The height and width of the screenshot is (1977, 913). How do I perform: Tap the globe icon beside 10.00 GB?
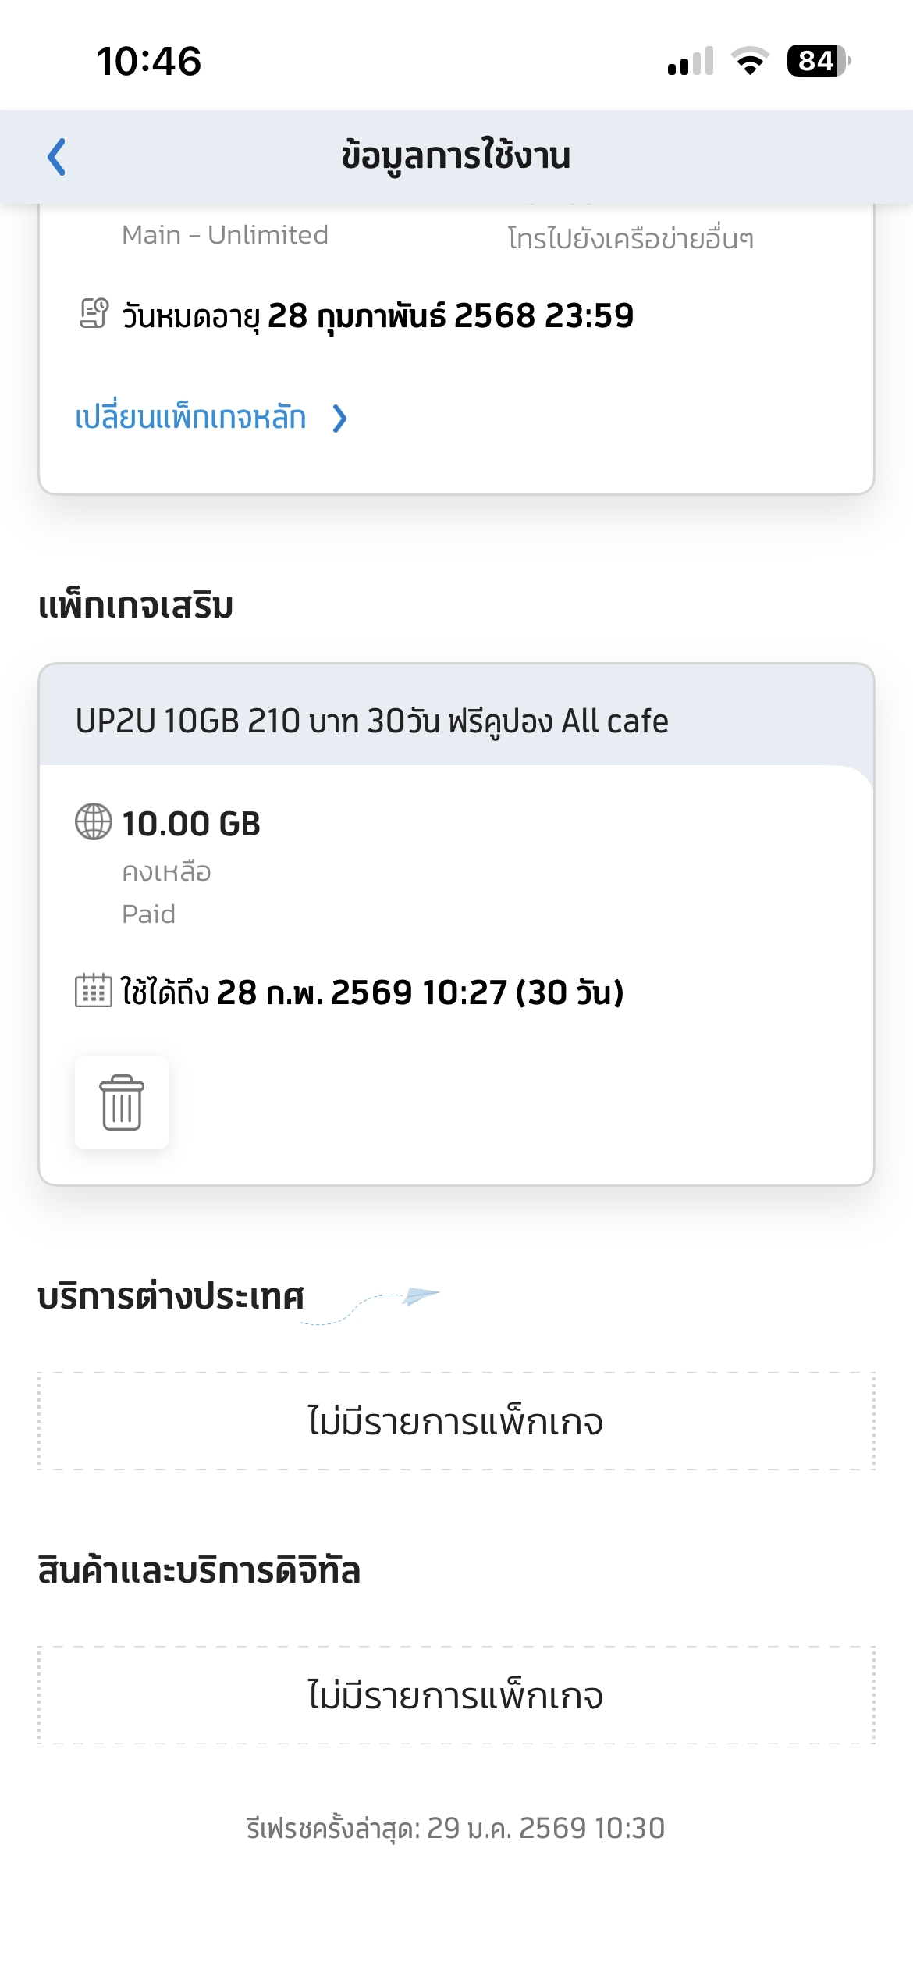click(x=94, y=821)
